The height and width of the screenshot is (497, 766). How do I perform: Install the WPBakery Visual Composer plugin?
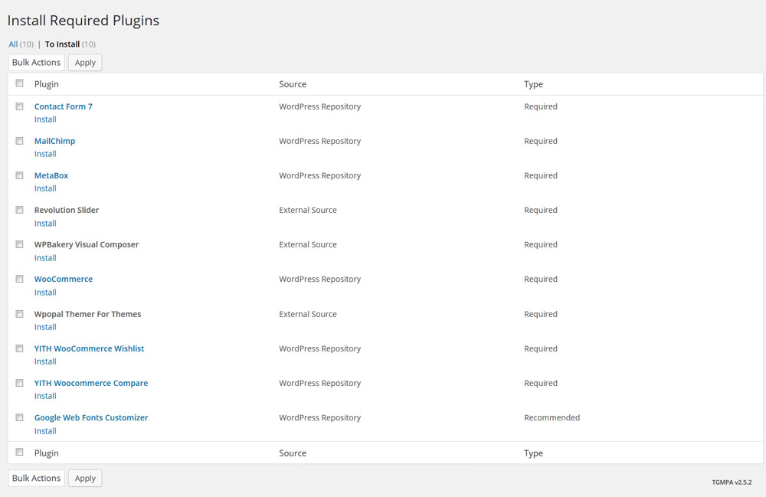click(x=45, y=258)
